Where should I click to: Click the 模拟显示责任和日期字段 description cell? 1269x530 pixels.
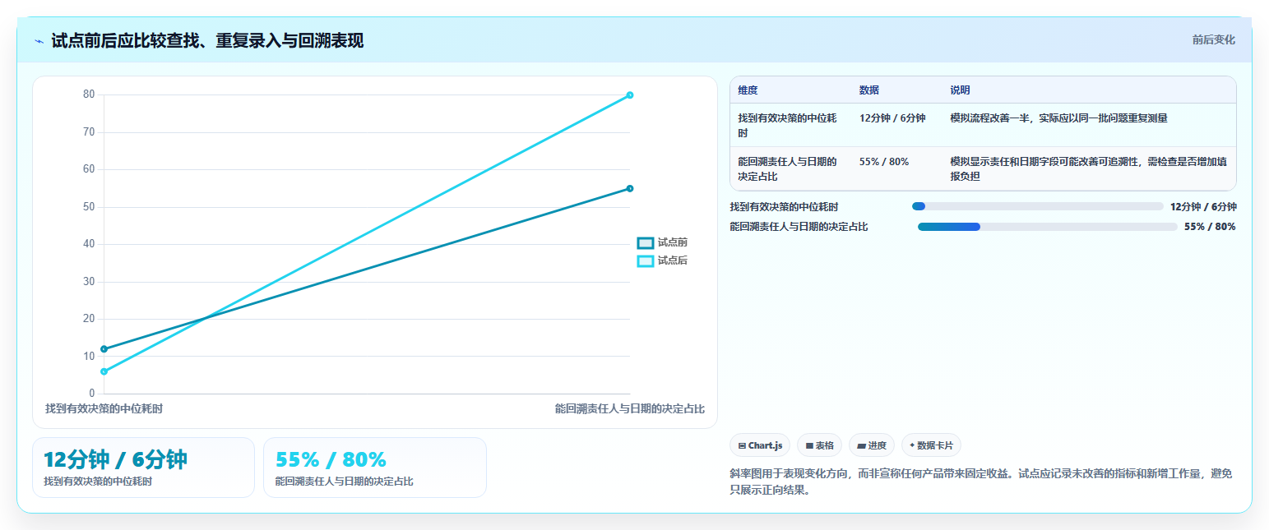tap(1089, 168)
